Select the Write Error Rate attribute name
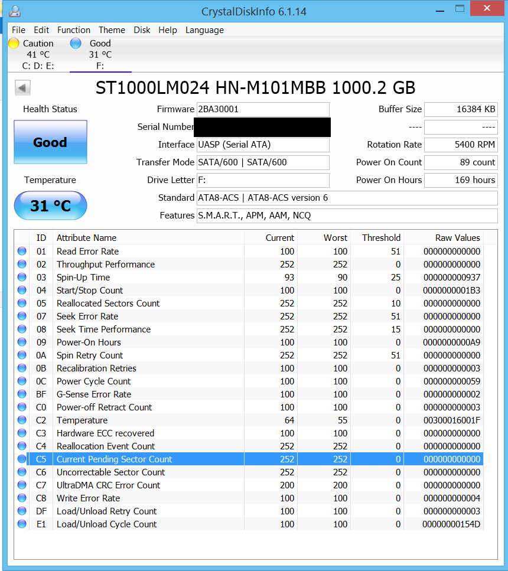Screen dimensions: 508x571 (88, 498)
